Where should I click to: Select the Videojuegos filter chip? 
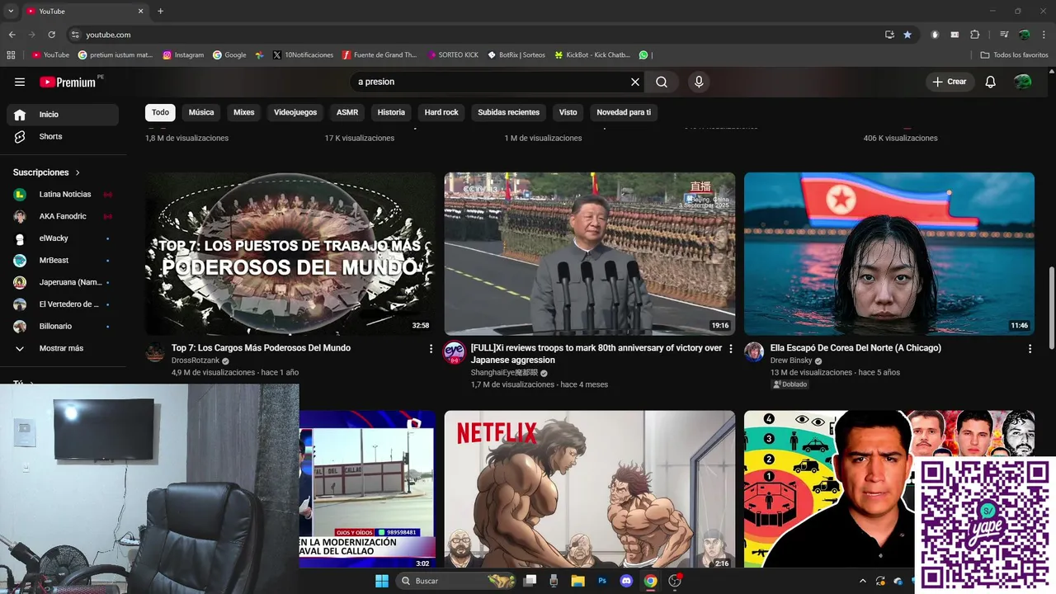tap(295, 112)
